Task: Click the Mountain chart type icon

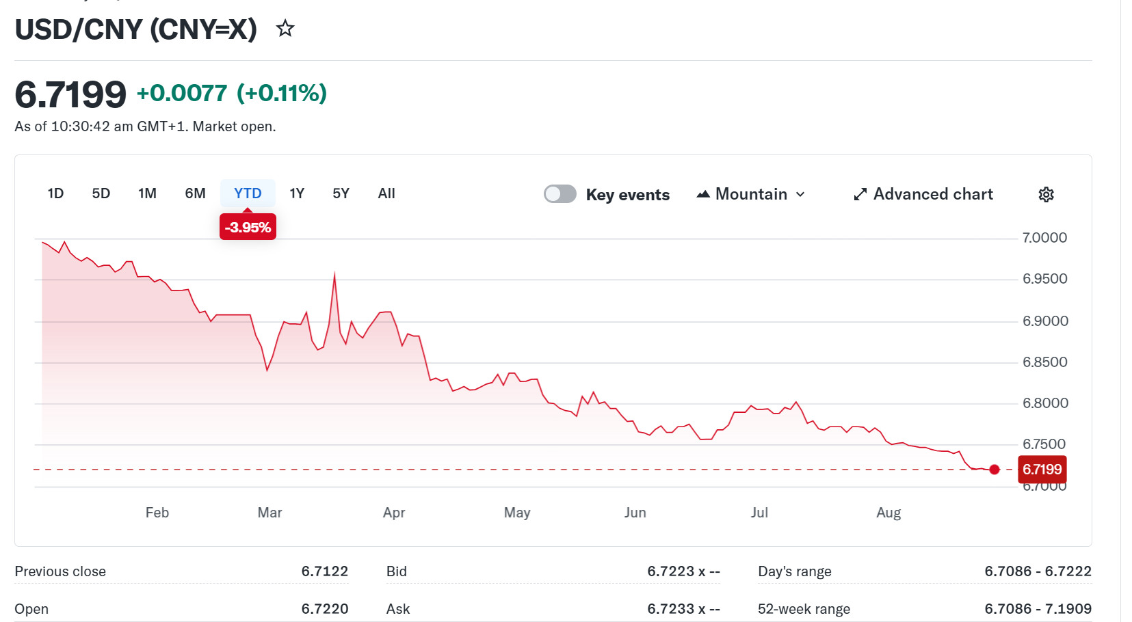Action: 703,194
